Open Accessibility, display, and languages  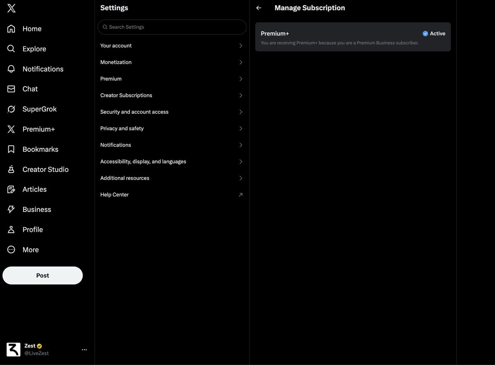click(x=172, y=161)
